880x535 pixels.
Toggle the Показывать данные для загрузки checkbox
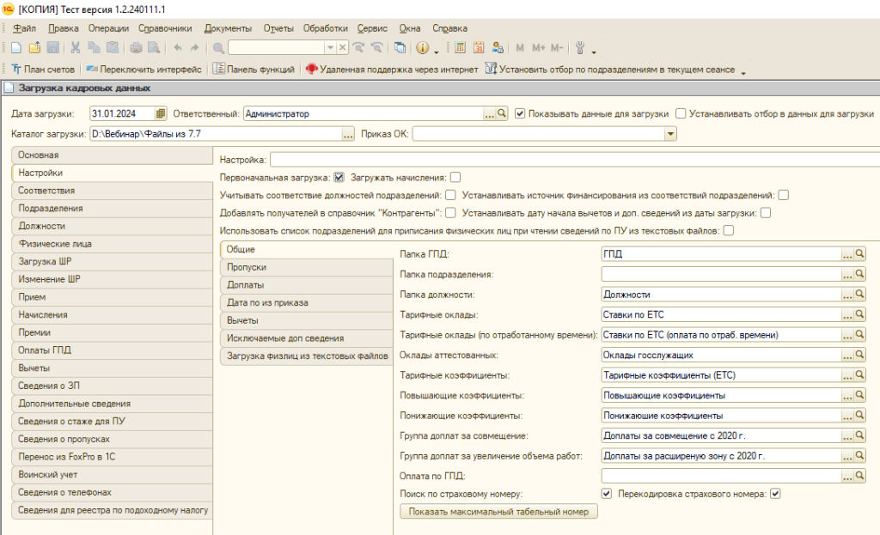pyautogui.click(x=520, y=113)
